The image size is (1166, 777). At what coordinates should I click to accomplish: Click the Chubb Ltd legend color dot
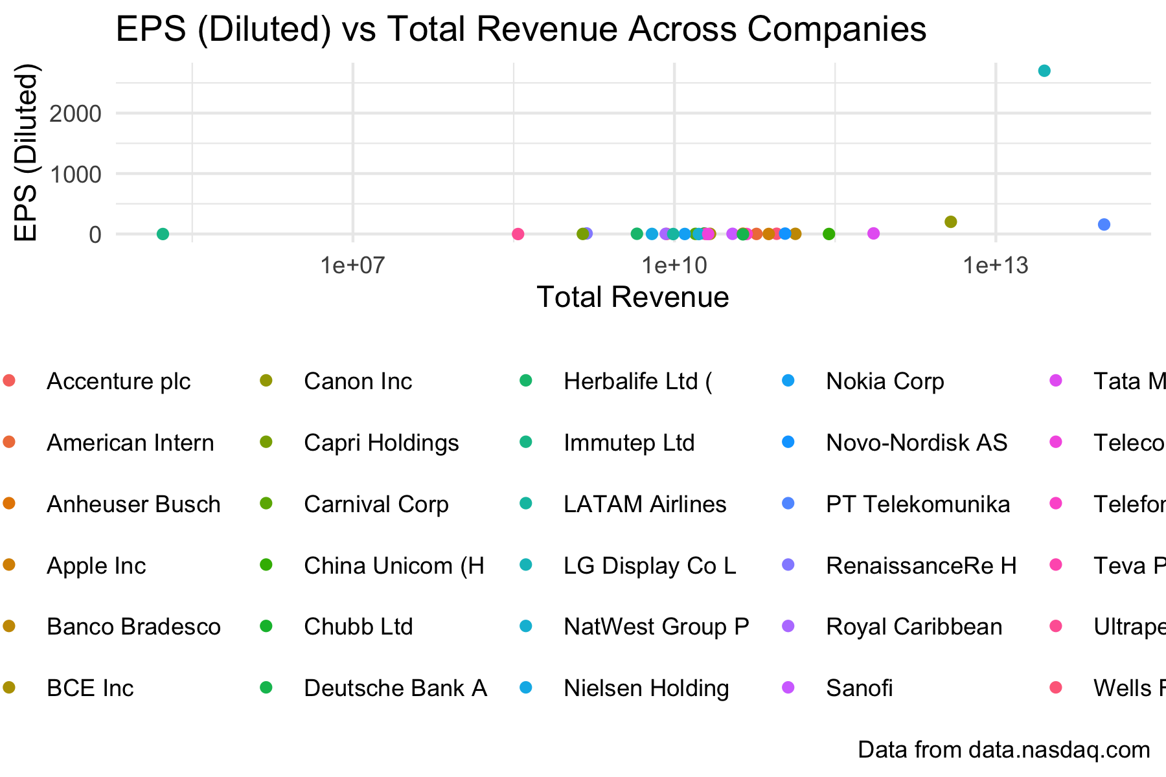(x=266, y=626)
